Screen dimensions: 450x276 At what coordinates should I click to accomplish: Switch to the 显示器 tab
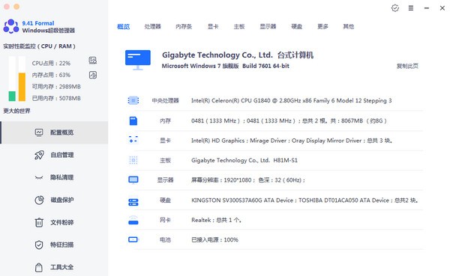(x=268, y=27)
